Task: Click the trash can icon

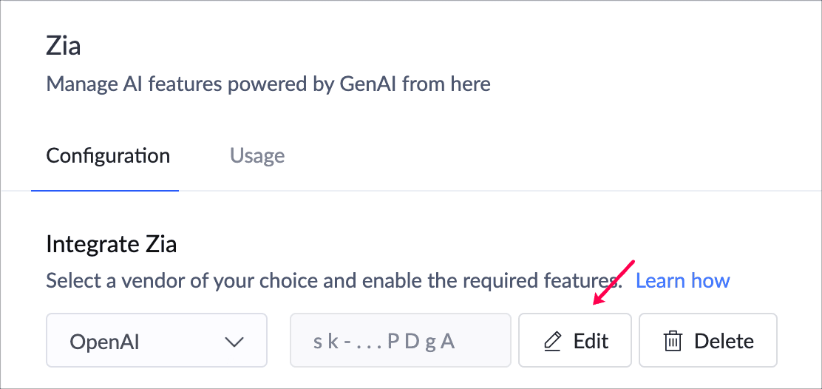Action: 673,341
